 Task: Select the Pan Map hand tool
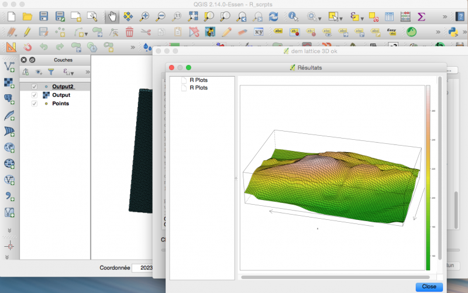[x=112, y=16]
